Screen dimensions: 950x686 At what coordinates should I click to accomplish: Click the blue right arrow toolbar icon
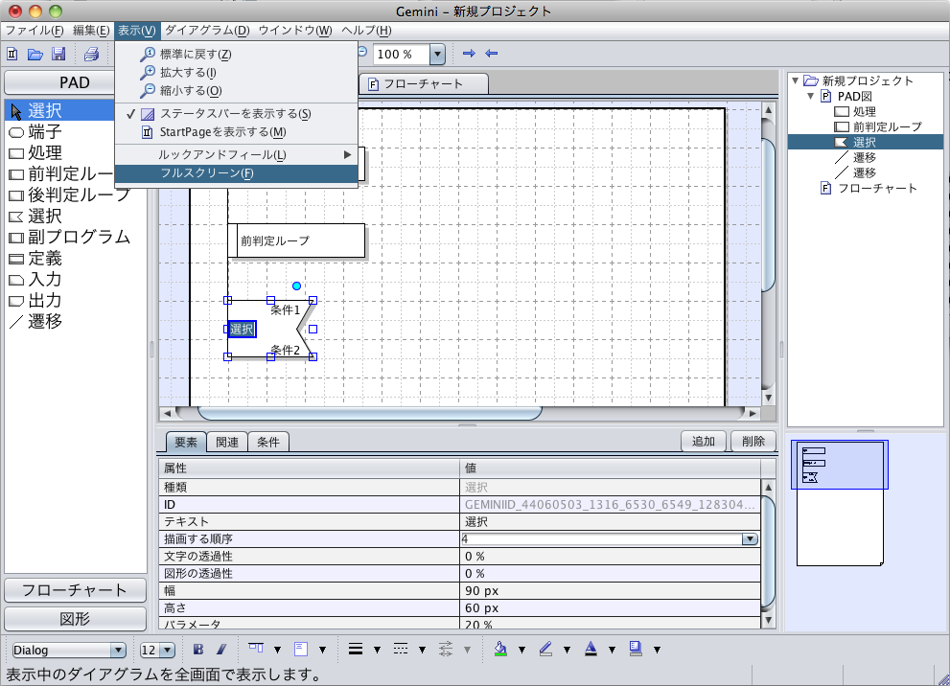[x=469, y=54]
